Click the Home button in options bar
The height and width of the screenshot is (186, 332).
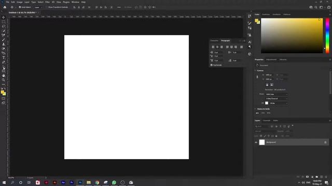[x=5, y=7]
